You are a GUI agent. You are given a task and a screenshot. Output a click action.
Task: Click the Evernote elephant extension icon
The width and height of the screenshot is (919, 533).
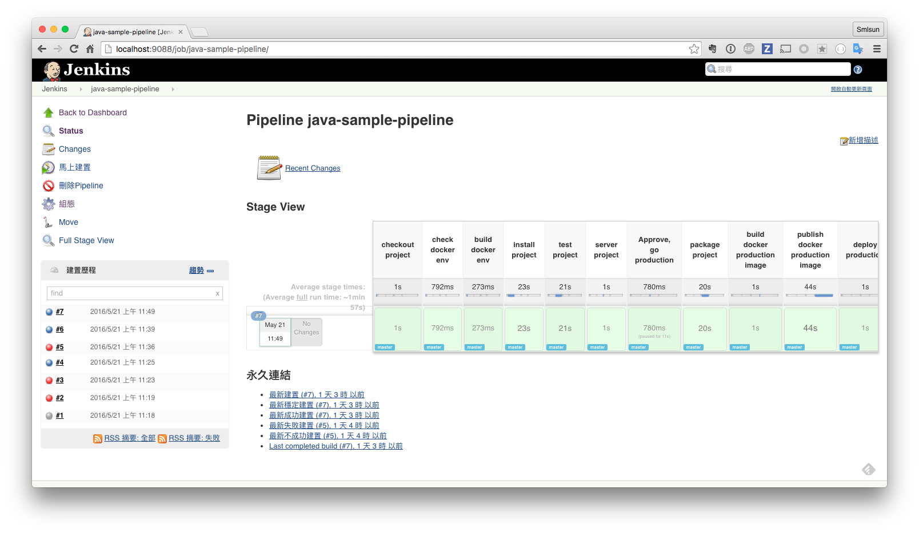[713, 49]
